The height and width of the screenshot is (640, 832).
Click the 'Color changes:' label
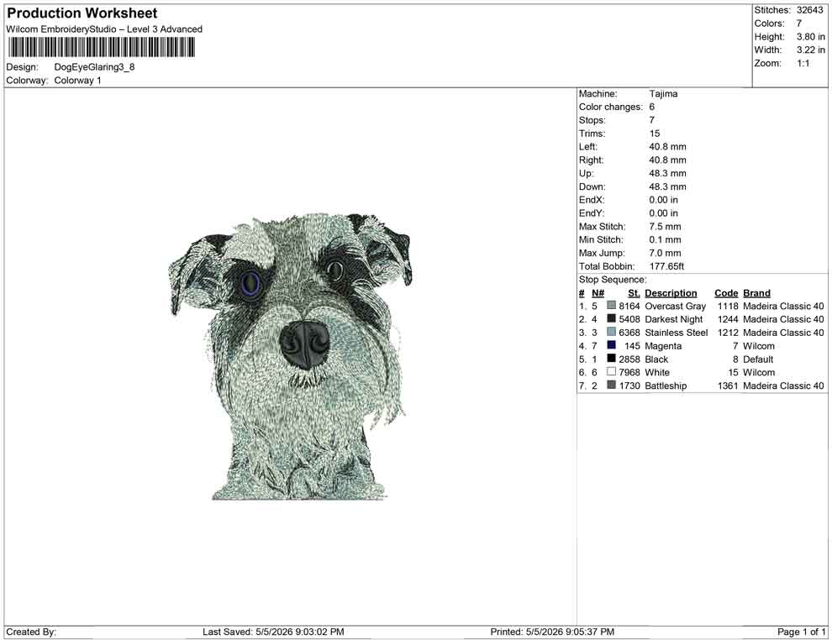tap(611, 107)
